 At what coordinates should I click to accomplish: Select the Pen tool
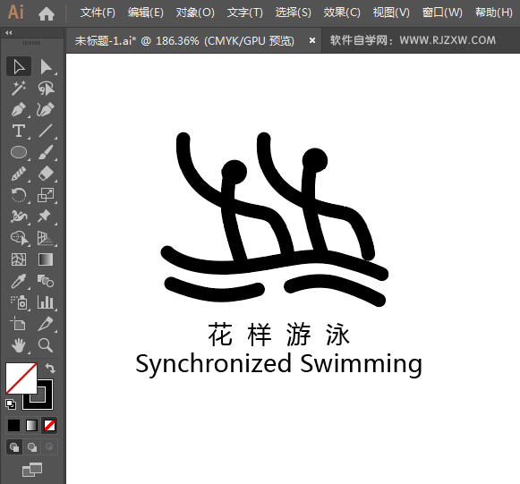(x=19, y=110)
